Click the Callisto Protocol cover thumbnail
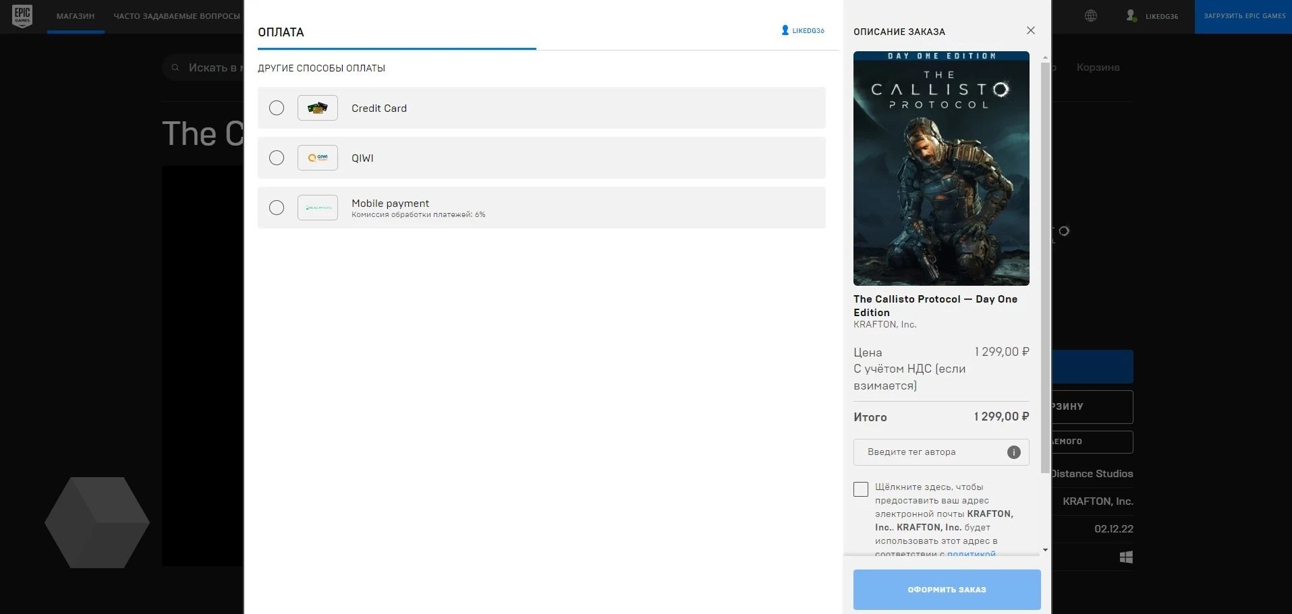The image size is (1292, 614). click(x=941, y=168)
